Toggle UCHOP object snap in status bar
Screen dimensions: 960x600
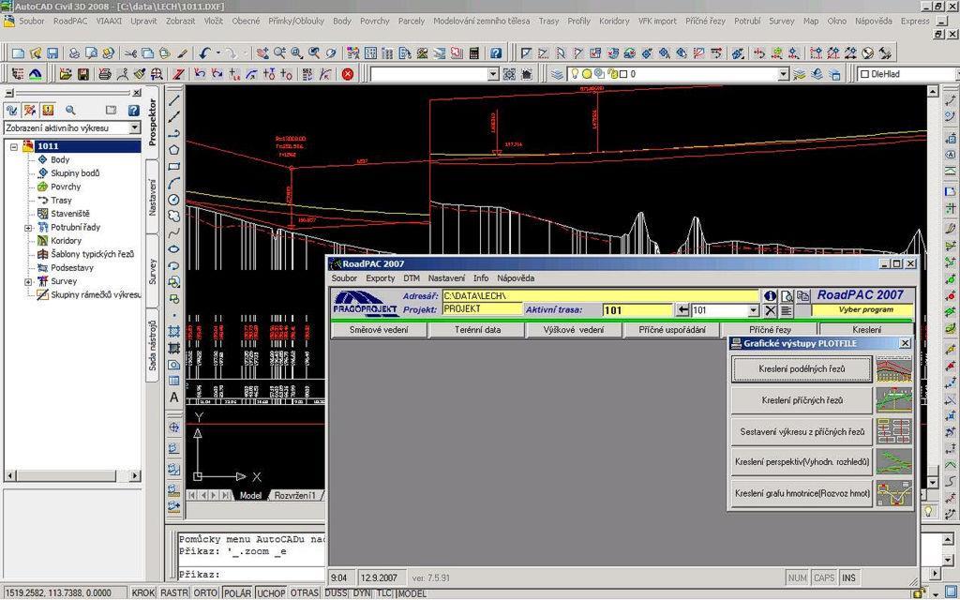[x=270, y=593]
